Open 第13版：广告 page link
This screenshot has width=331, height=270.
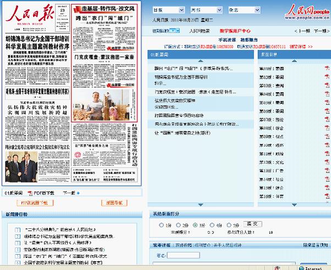(x=272, y=171)
